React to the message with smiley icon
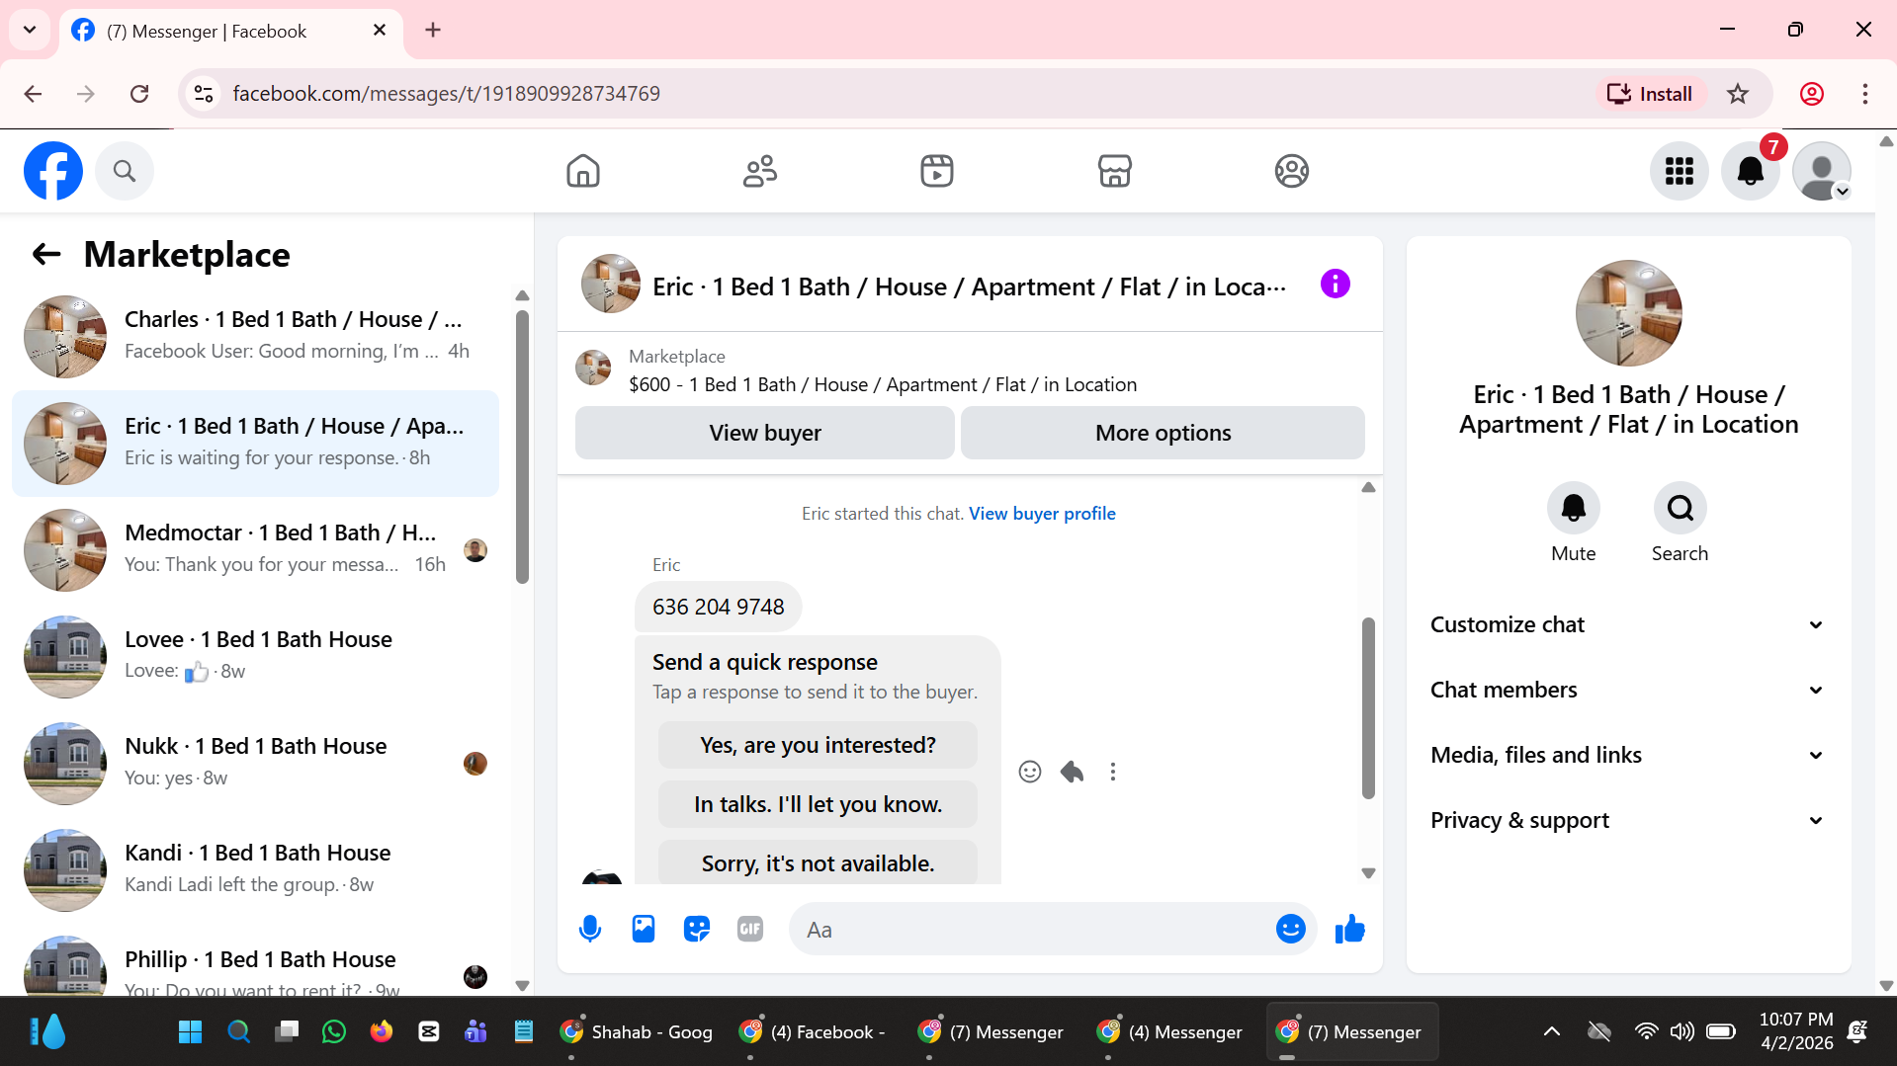 (x=1030, y=772)
